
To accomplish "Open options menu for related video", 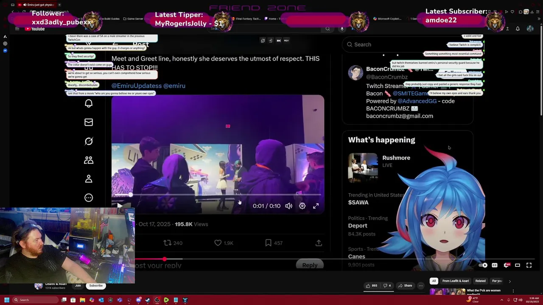I will click(x=513, y=291).
